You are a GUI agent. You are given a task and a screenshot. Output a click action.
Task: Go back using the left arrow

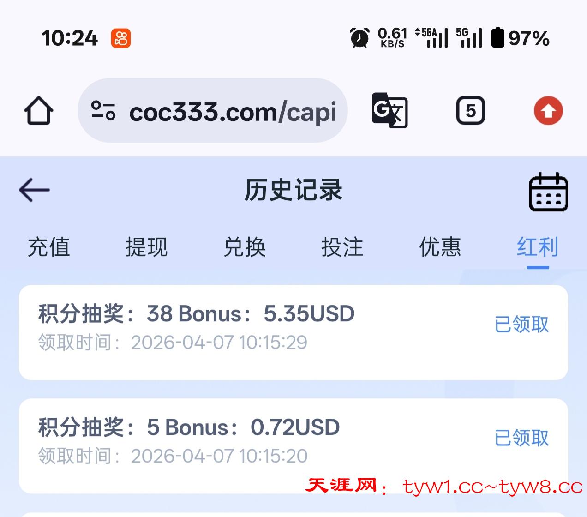pos(35,190)
